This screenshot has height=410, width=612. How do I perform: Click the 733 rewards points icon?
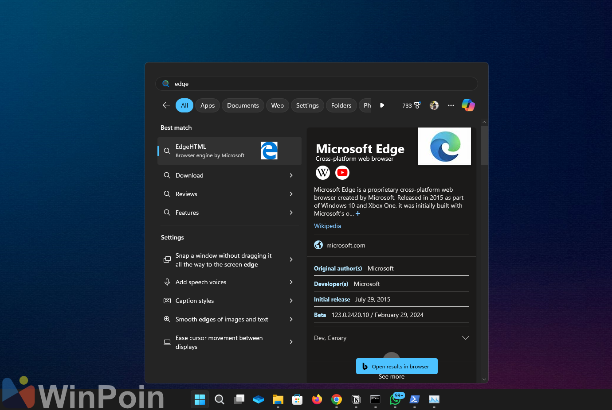411,105
